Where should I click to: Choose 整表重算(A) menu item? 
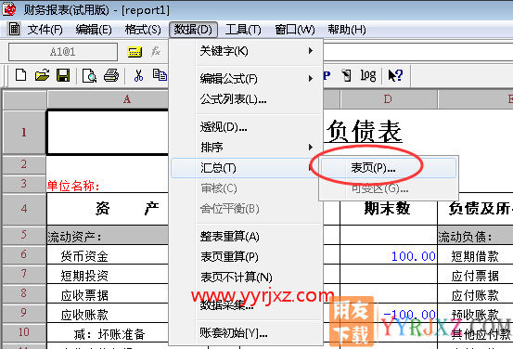(247, 236)
